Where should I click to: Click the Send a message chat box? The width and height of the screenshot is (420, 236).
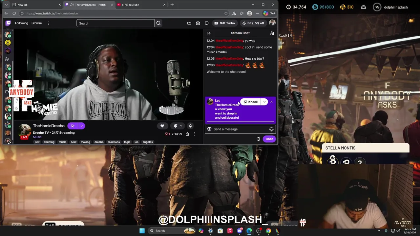point(240,129)
